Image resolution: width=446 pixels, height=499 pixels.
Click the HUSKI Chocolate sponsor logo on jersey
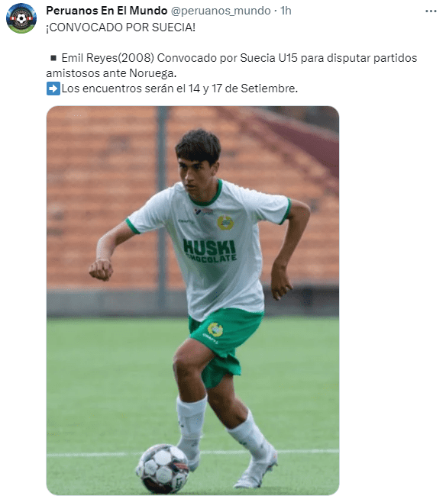coord(209,251)
